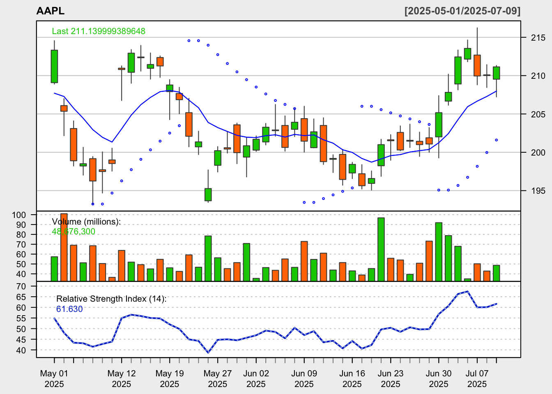Click the 205 price axis label
The width and height of the screenshot is (552, 394).
538,114
